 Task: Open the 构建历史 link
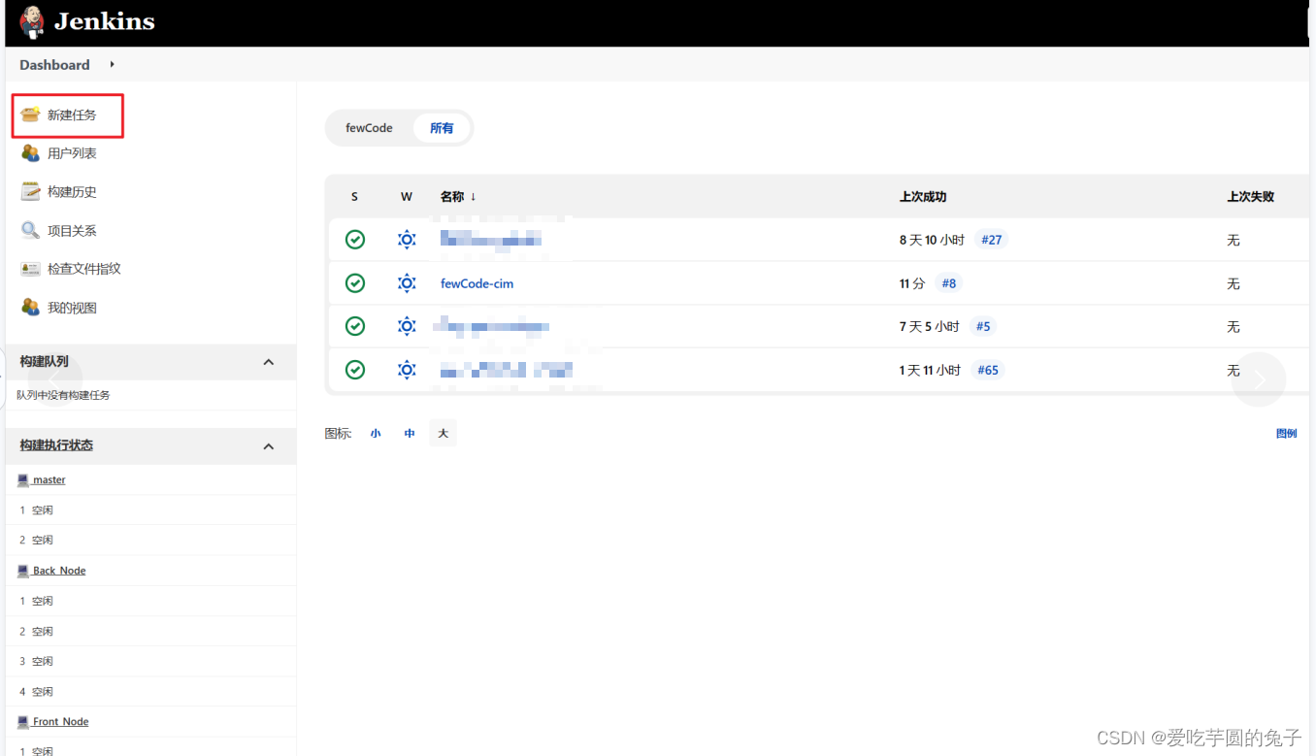point(72,192)
